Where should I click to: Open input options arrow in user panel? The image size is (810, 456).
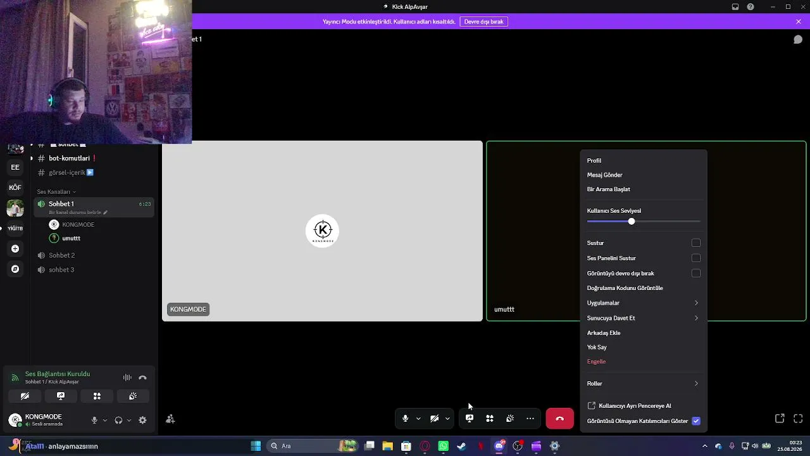pyautogui.click(x=105, y=420)
